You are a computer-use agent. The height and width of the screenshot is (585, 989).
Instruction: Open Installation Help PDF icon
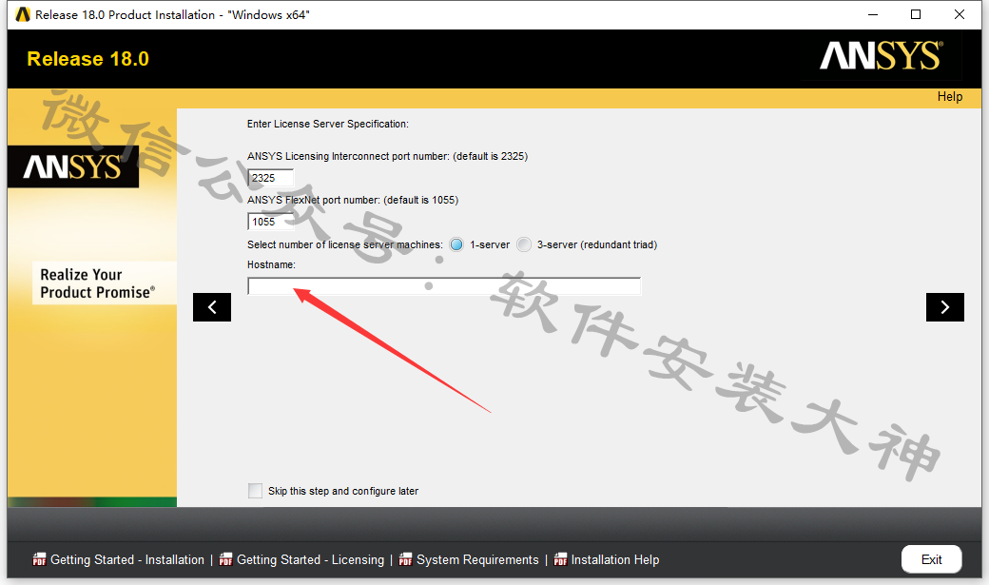560,559
